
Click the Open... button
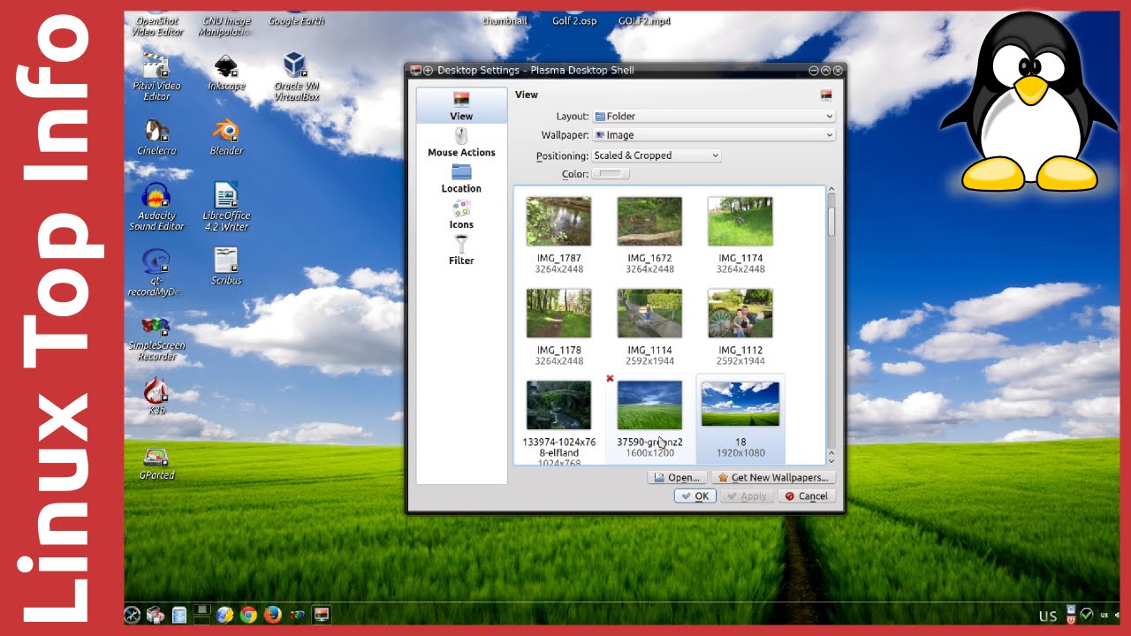(x=678, y=477)
